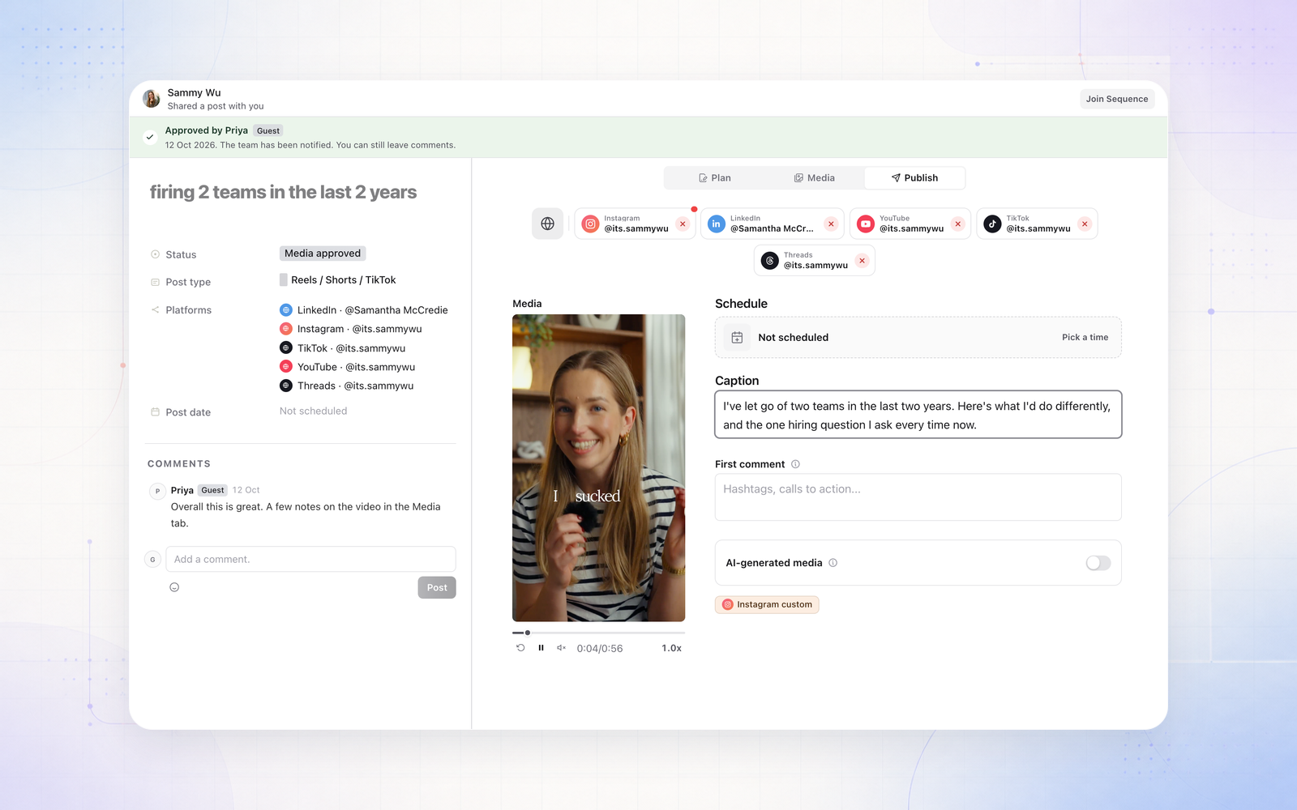This screenshot has width=1297, height=810.
Task: Click the Join Sequence button
Action: [x=1117, y=99]
